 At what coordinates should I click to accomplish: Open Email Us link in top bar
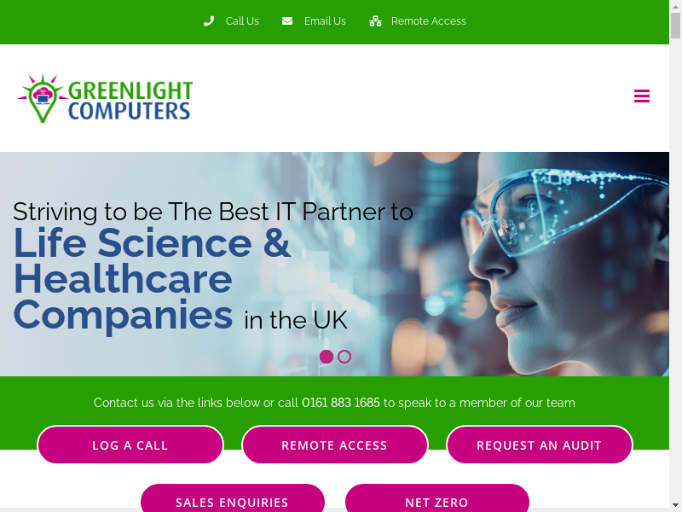325,20
